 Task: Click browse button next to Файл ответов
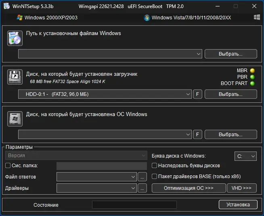pyautogui.click(x=142, y=177)
